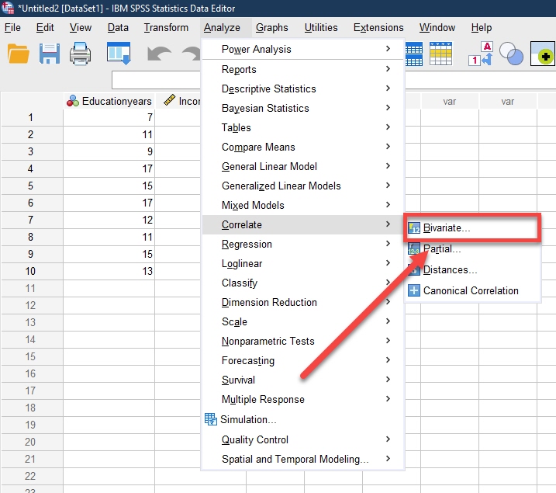Click the yellow grid variables toolbar icon
This screenshot has width=556, height=493.
[x=440, y=54]
